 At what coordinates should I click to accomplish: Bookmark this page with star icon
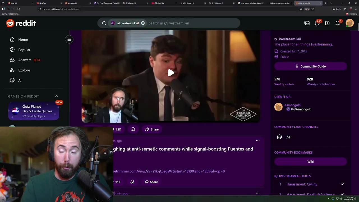[x=312, y=9]
